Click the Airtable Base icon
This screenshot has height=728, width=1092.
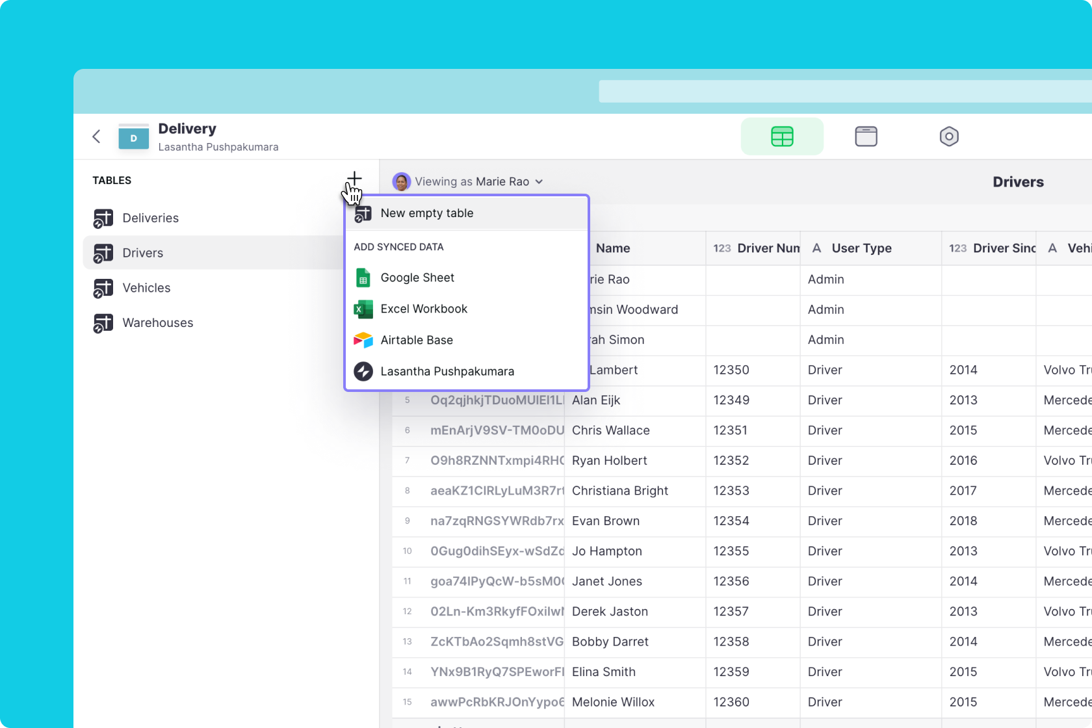point(363,341)
